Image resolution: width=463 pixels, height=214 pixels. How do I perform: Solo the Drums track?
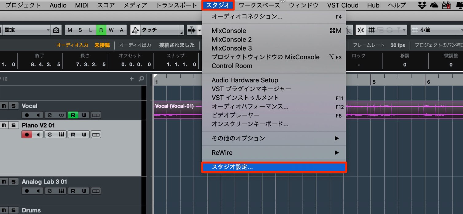13,210
